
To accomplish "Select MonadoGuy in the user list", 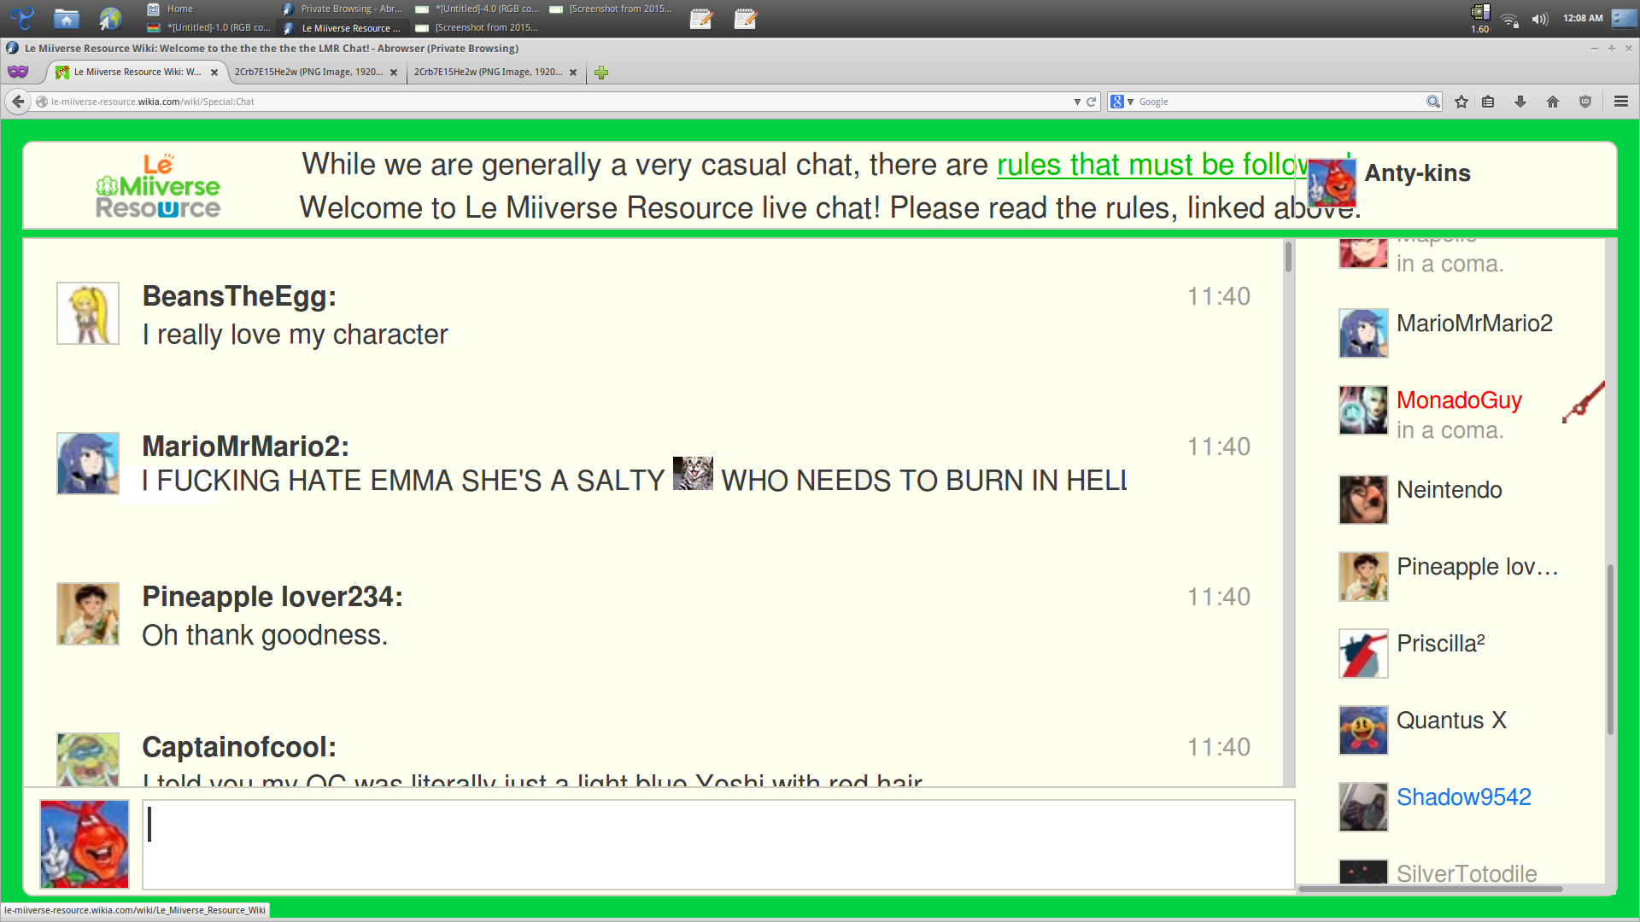I will [1459, 400].
